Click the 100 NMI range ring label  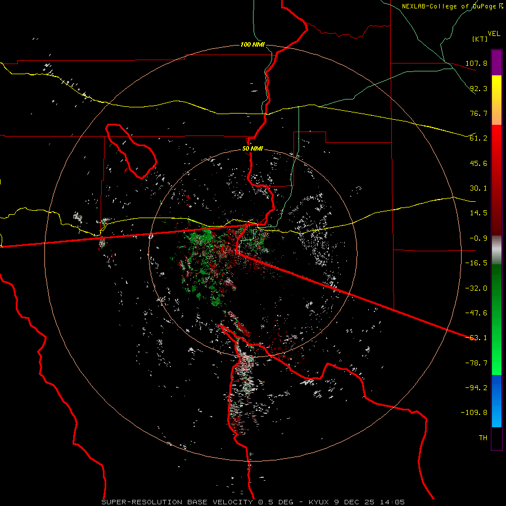(x=252, y=44)
